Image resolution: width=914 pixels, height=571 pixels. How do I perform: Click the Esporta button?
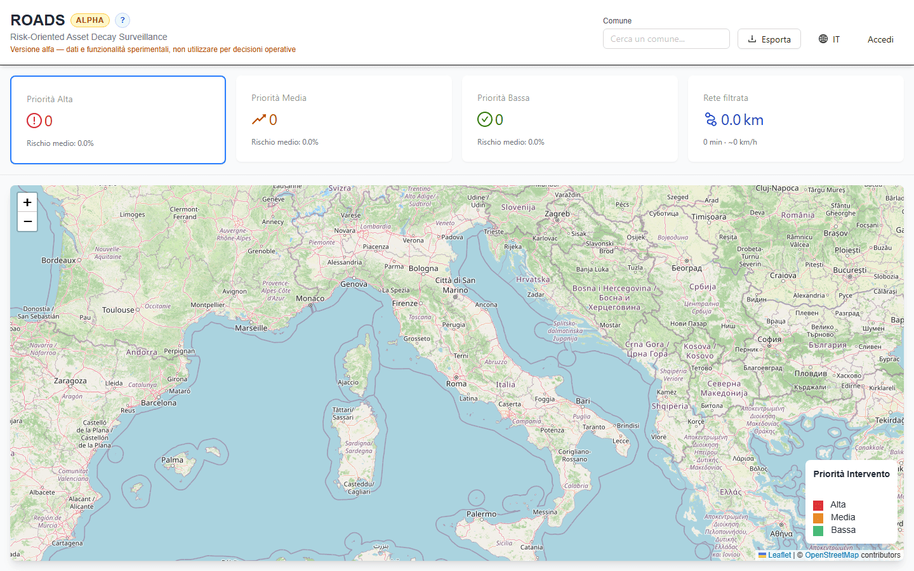[x=769, y=39]
